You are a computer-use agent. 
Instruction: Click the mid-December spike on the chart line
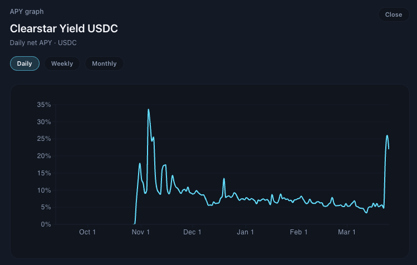224,179
